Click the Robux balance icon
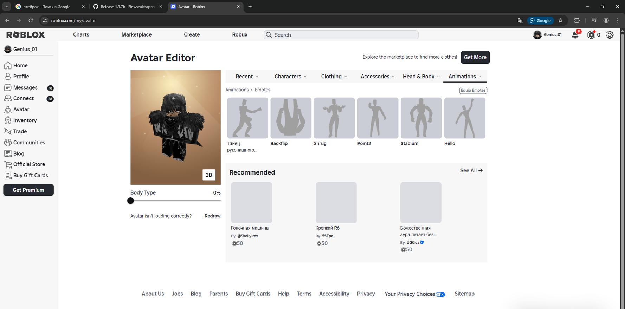 [x=591, y=35]
